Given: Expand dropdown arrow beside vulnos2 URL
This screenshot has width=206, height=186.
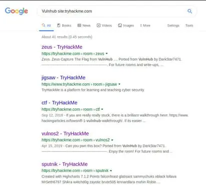Looking at the screenshot, I should (112, 140).
